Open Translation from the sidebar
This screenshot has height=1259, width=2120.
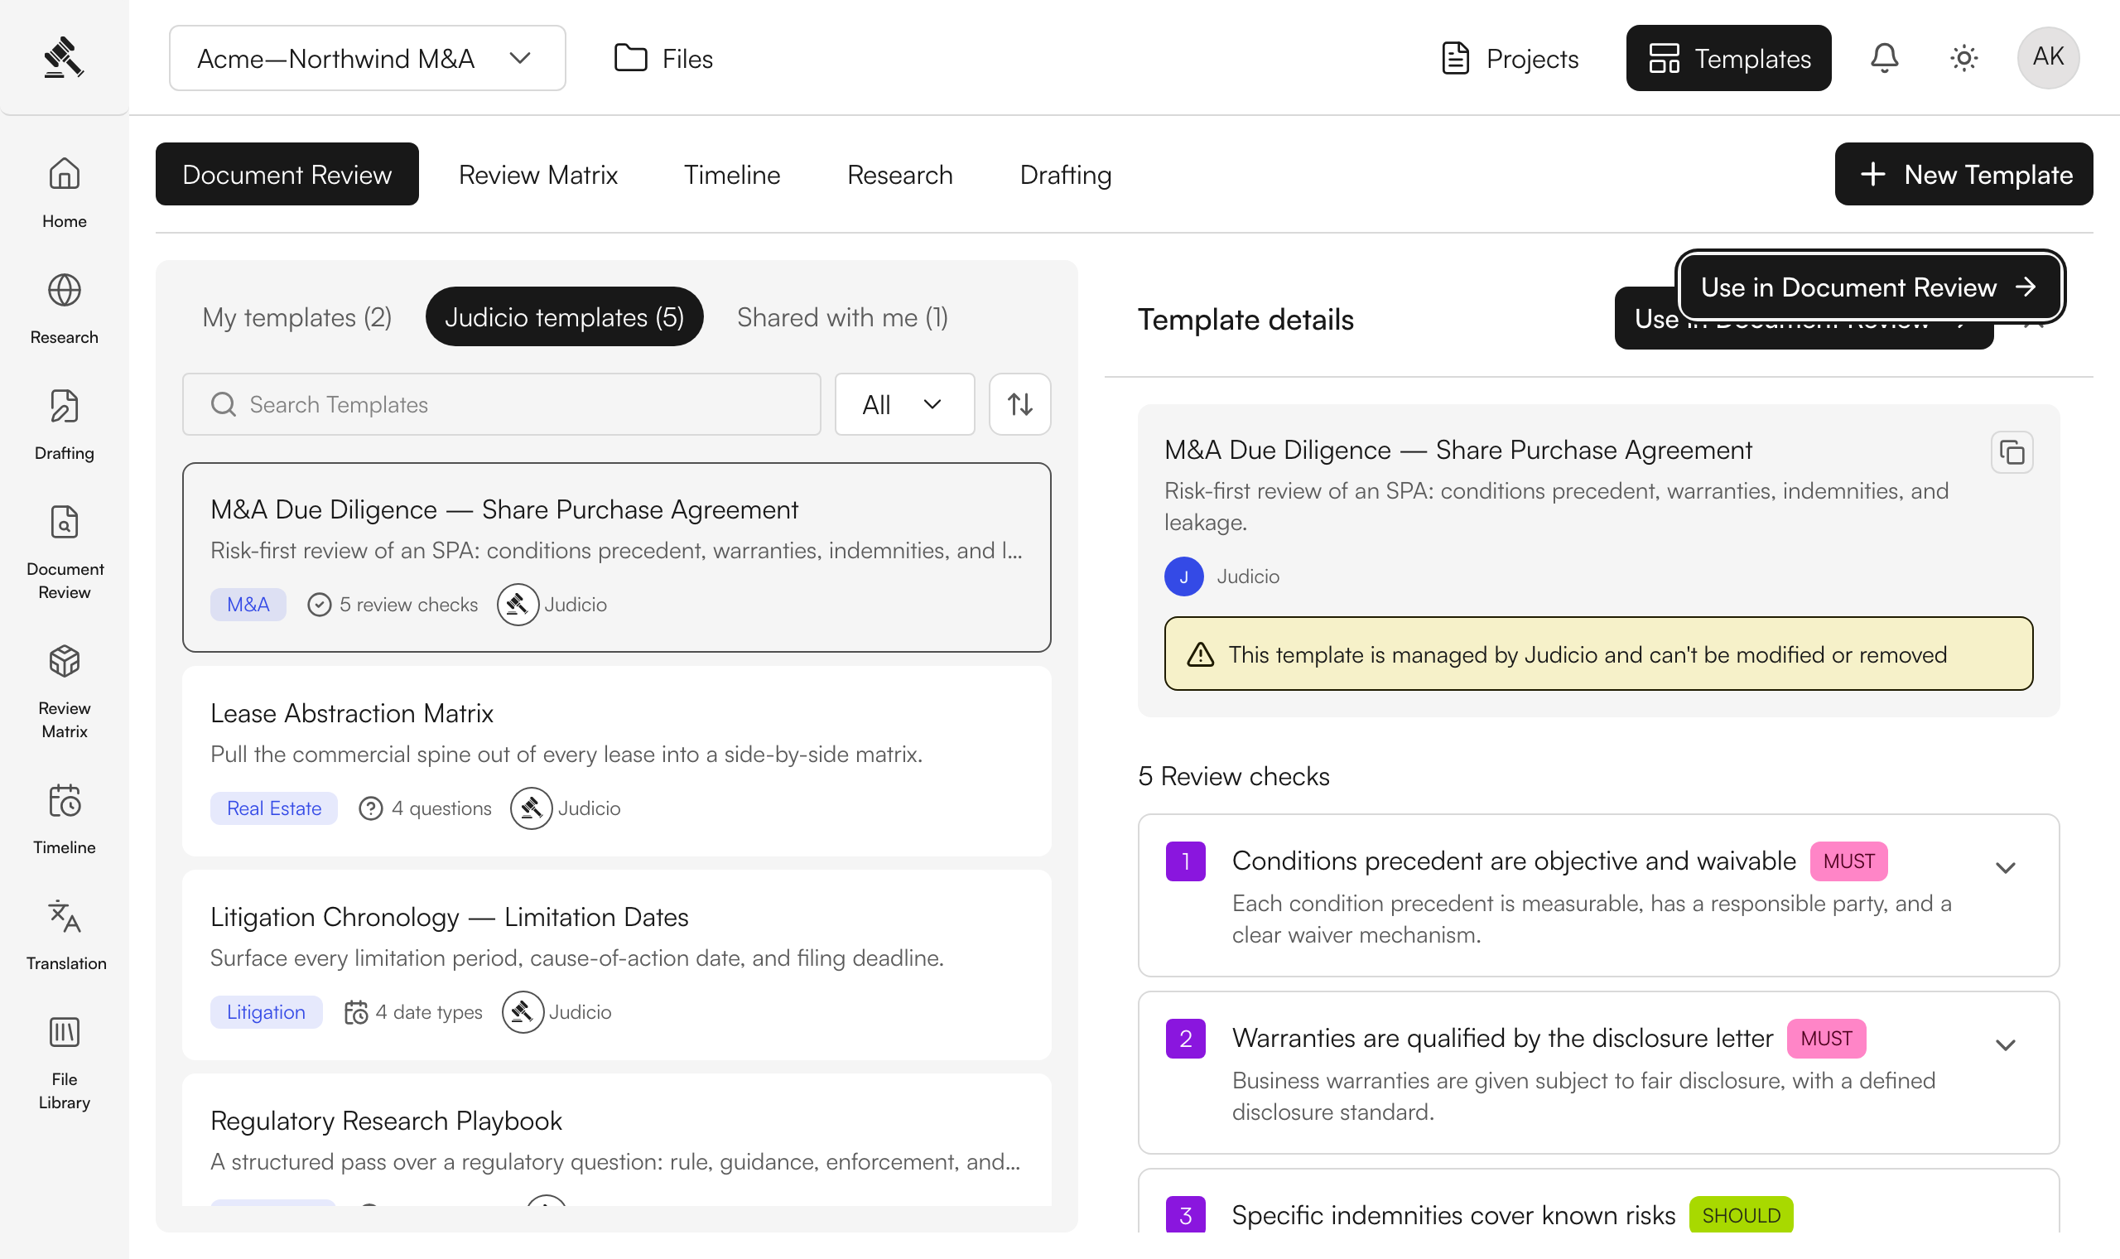tap(65, 934)
